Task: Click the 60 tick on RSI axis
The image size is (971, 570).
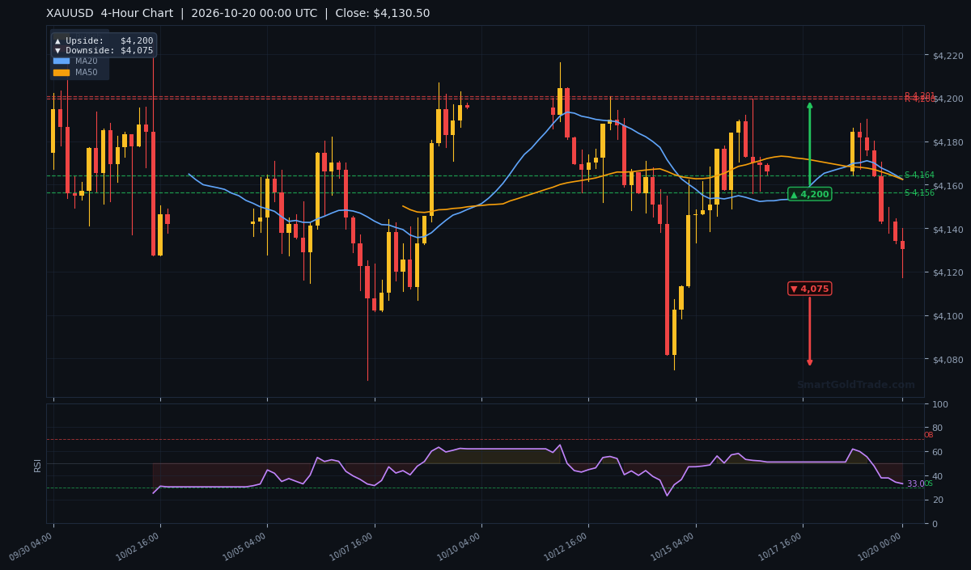Action: (937, 452)
